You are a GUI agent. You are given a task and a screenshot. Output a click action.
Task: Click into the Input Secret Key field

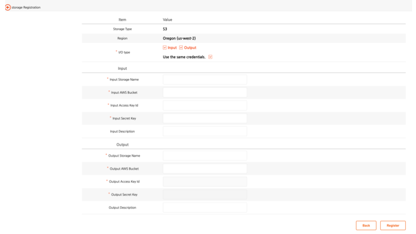coord(205,118)
